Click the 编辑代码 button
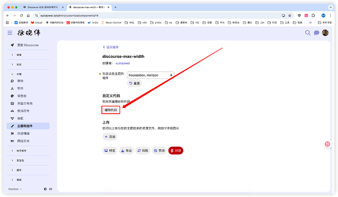This screenshot has width=338, height=197. click(111, 110)
